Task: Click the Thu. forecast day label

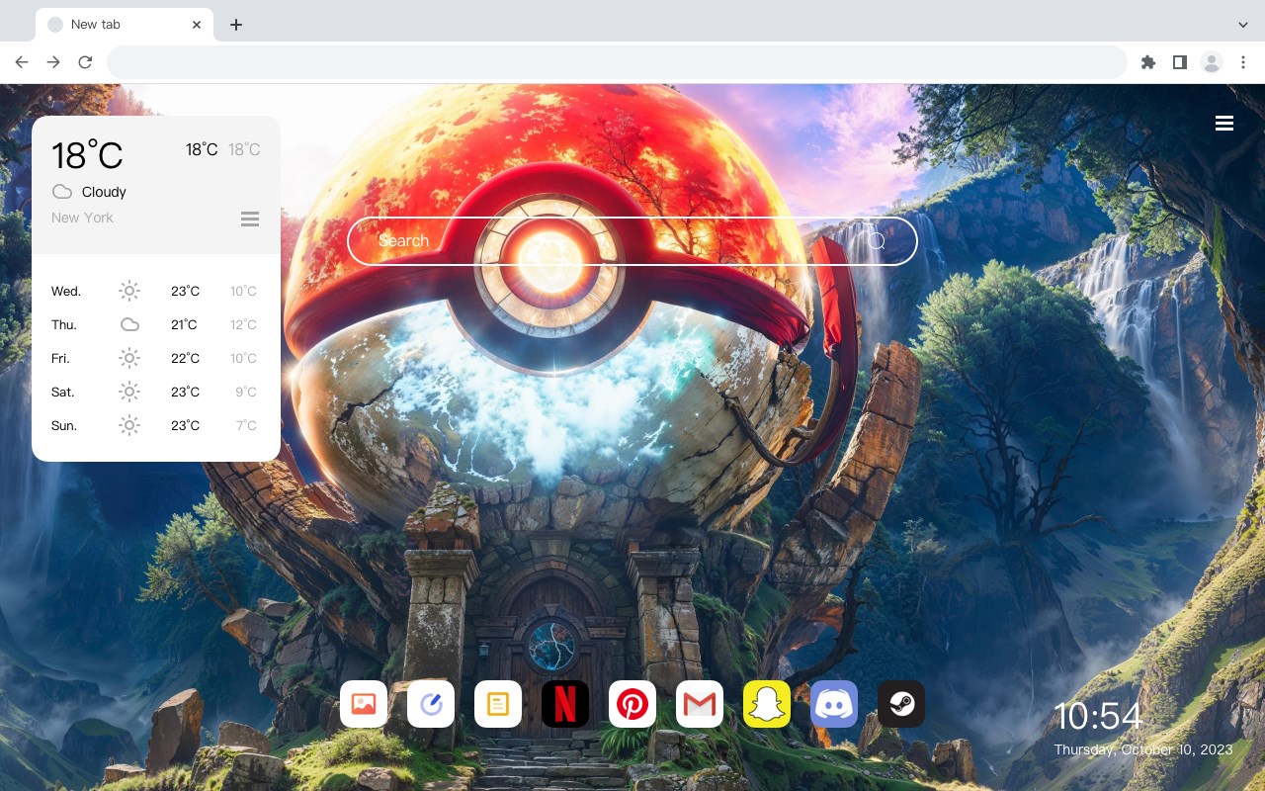Action: tap(64, 324)
